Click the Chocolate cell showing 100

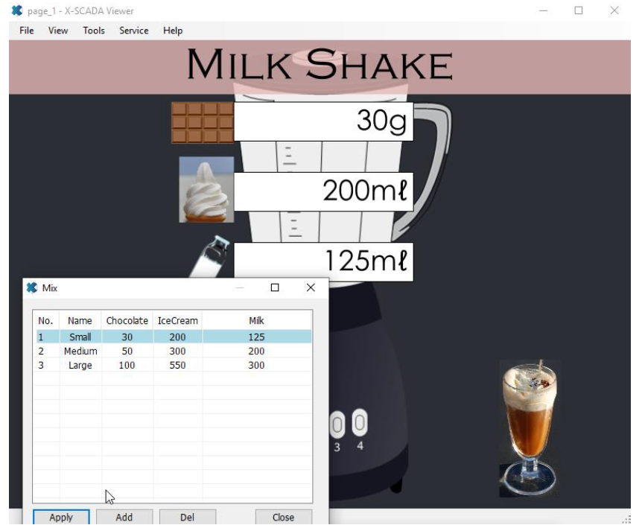pos(127,365)
